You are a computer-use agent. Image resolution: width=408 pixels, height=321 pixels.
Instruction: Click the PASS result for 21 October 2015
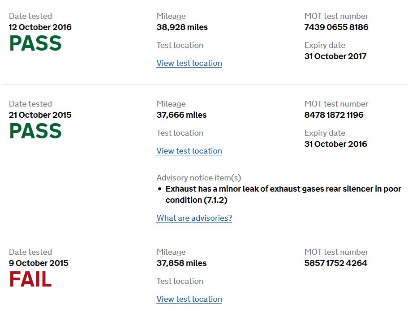pos(35,131)
